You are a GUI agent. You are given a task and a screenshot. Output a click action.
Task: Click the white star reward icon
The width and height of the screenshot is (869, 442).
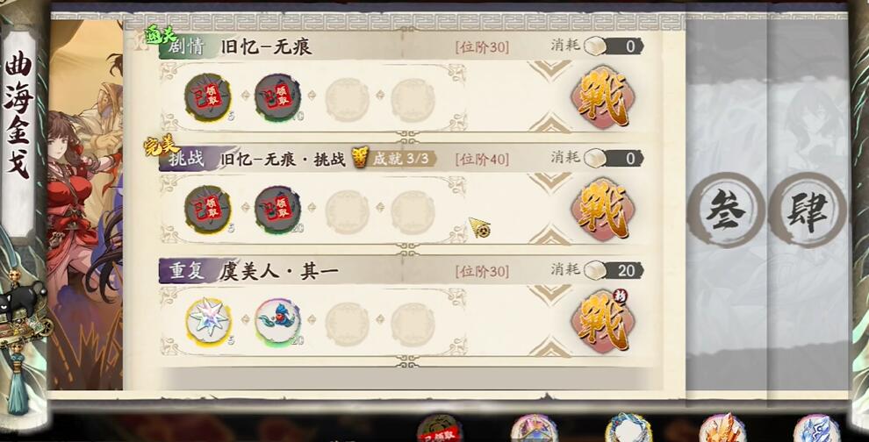pos(208,322)
